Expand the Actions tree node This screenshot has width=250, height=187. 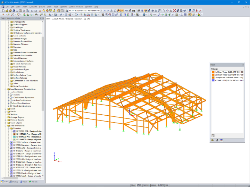pos(9,95)
